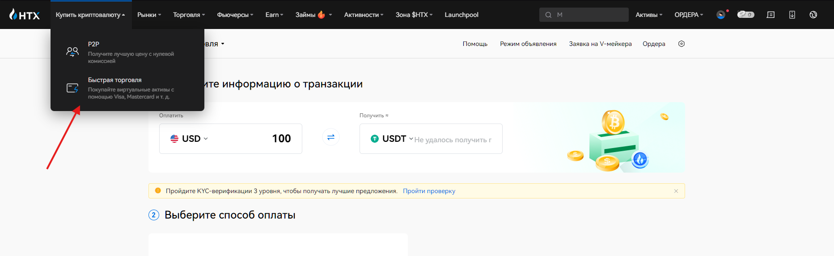The image size is (834, 256).
Task: Open the Launchpool tab
Action: point(461,15)
